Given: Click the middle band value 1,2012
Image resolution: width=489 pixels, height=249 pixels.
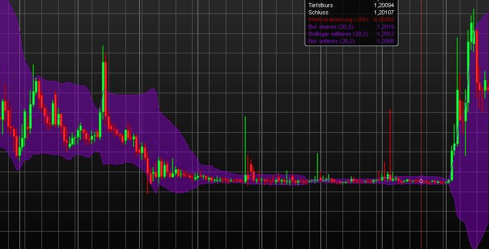Looking at the screenshot, I should click(x=386, y=34).
